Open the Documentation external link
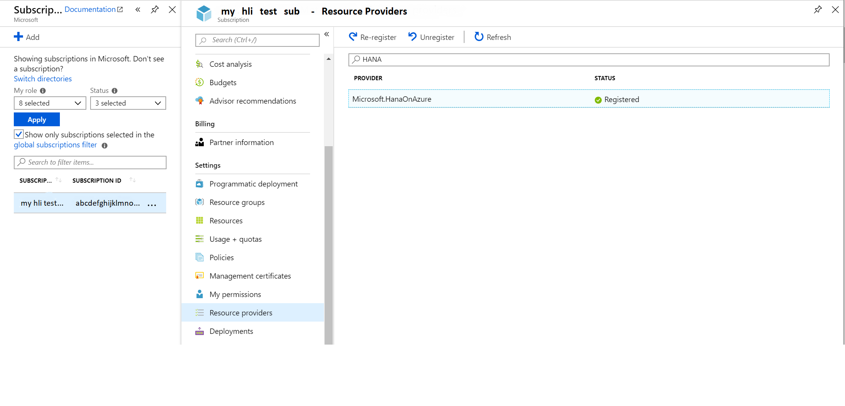The height and width of the screenshot is (406, 845). click(94, 9)
